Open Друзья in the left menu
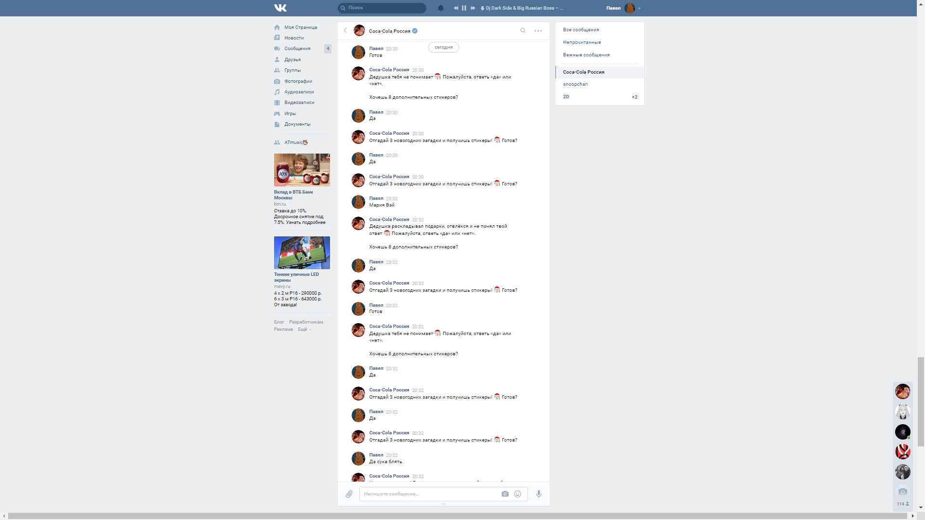Screen dimensions: 925x520 (292, 60)
